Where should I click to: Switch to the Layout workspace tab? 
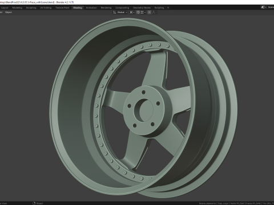[x=5, y=8]
